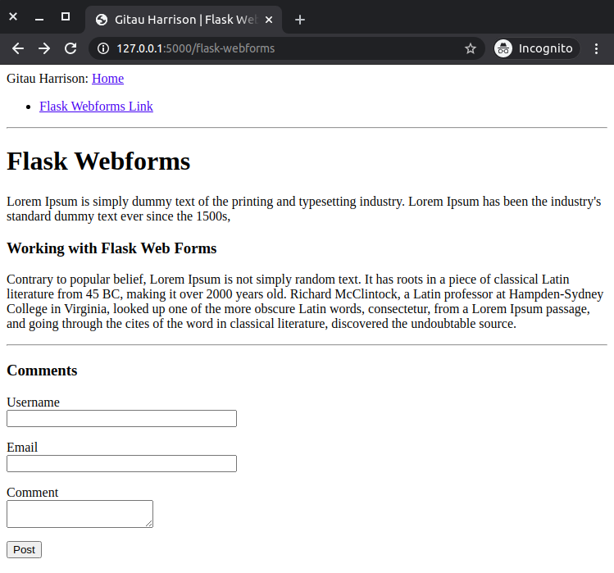Grab the Comment textarea resize handle

(149, 524)
